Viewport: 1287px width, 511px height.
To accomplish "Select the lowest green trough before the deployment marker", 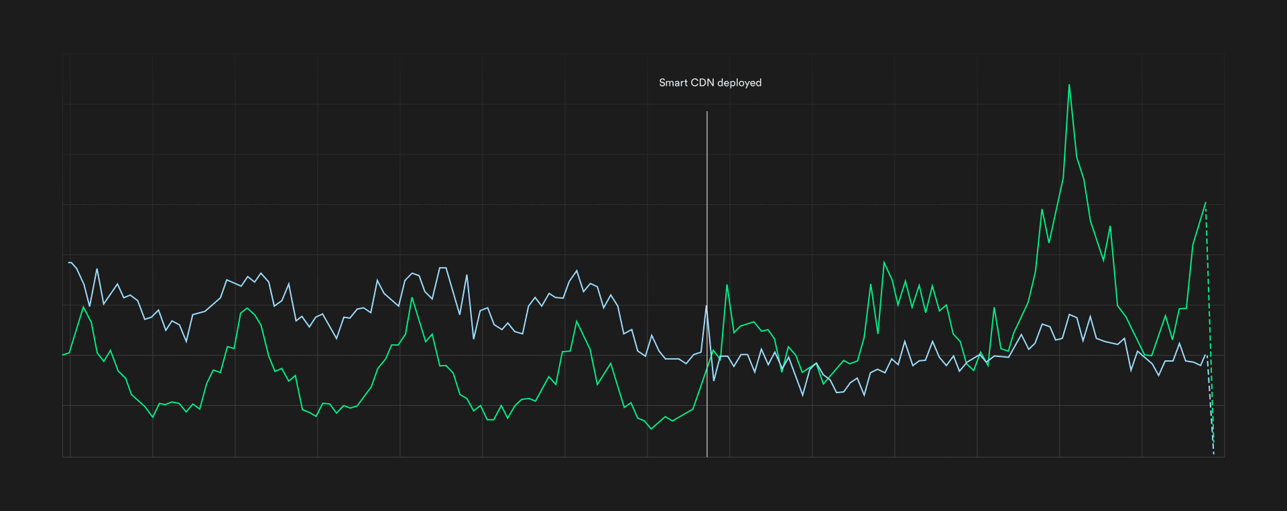I will [x=651, y=429].
